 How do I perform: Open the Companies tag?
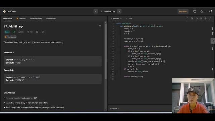coord(10,37)
